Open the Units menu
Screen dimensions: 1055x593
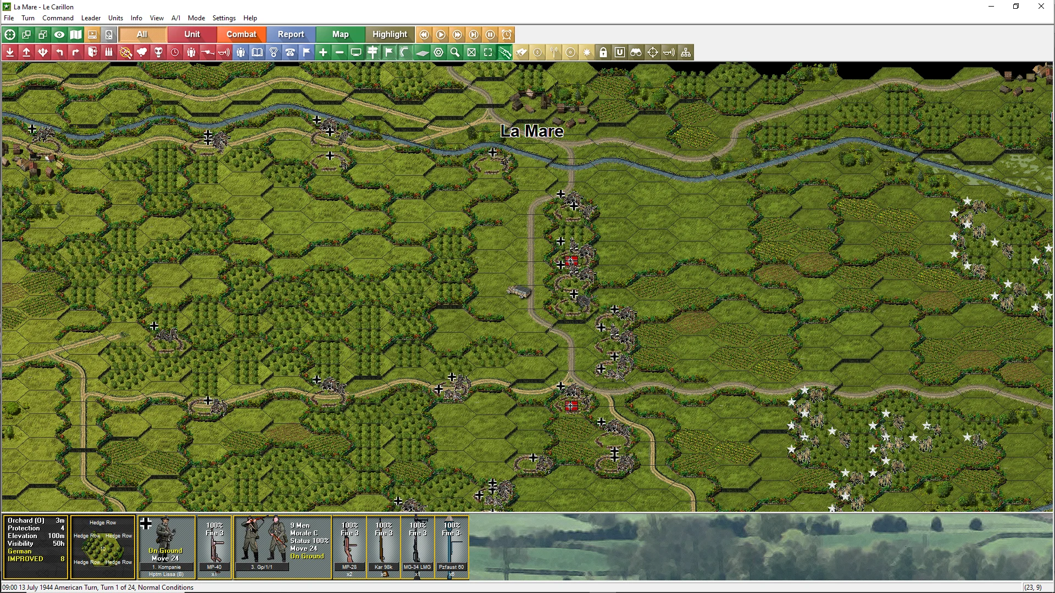click(115, 18)
